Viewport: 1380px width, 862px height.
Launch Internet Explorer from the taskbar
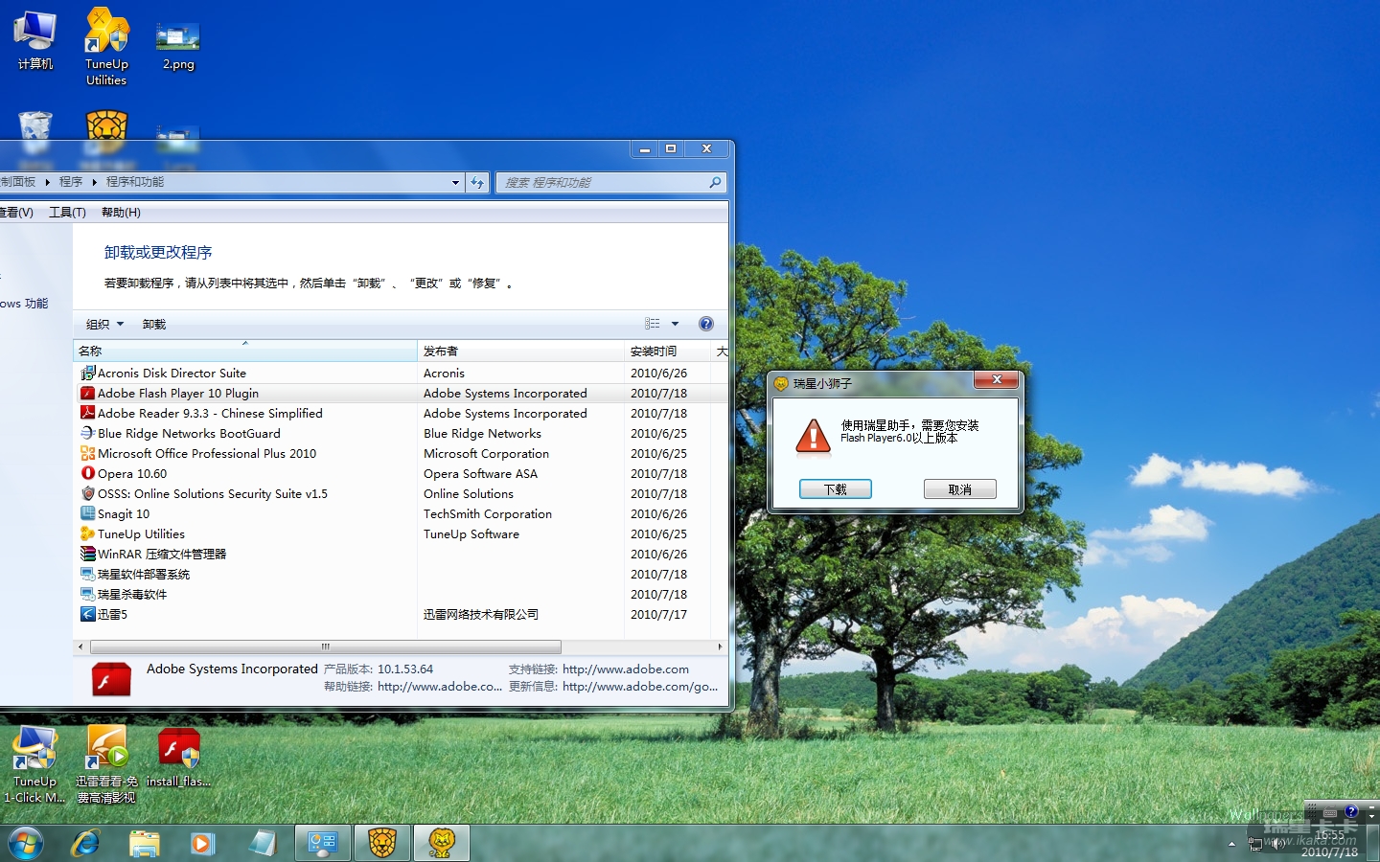point(85,843)
